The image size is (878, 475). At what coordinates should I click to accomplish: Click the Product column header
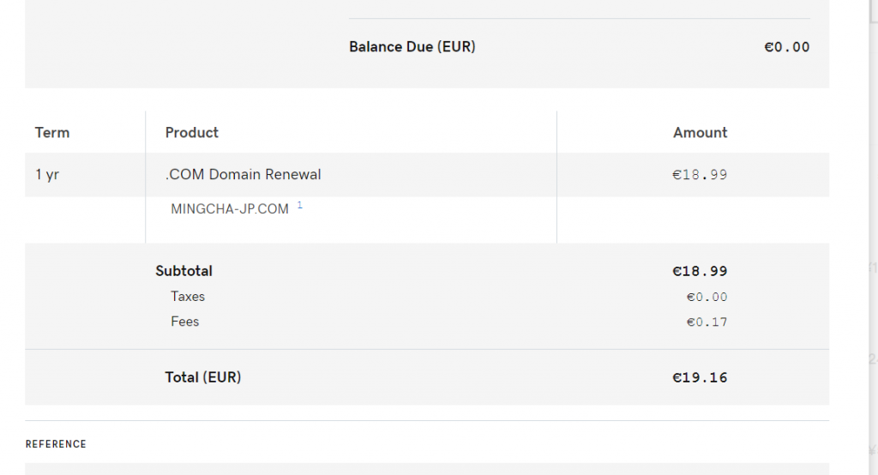(x=191, y=133)
